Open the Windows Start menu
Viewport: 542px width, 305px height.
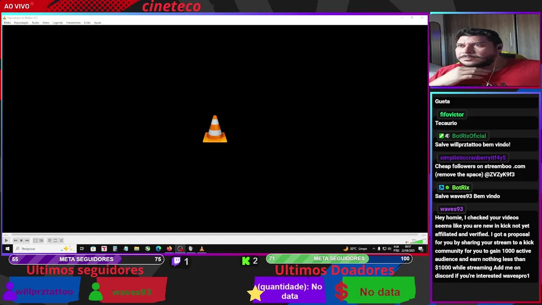(7, 249)
